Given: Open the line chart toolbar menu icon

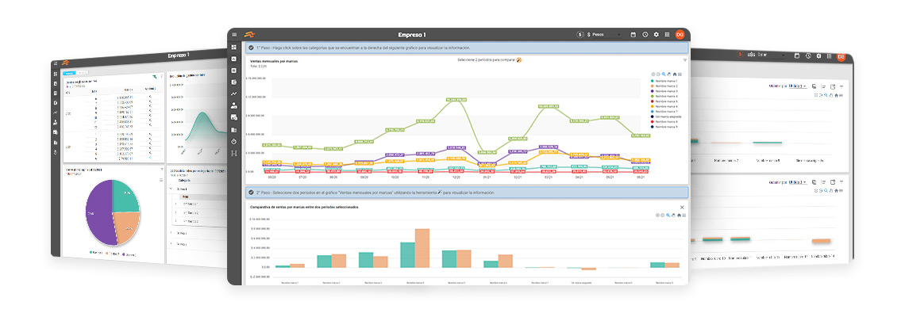Looking at the screenshot, I should click(x=680, y=74).
